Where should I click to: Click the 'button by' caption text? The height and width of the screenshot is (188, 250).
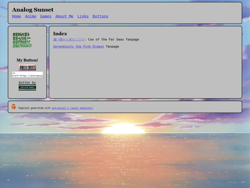point(27,83)
